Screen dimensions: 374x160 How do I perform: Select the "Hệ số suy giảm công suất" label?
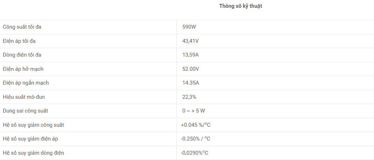point(33,125)
